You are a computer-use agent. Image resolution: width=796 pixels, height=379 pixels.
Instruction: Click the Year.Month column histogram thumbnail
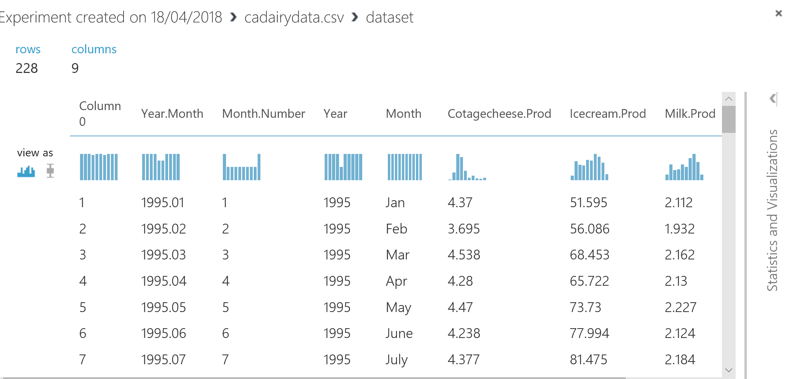point(161,167)
